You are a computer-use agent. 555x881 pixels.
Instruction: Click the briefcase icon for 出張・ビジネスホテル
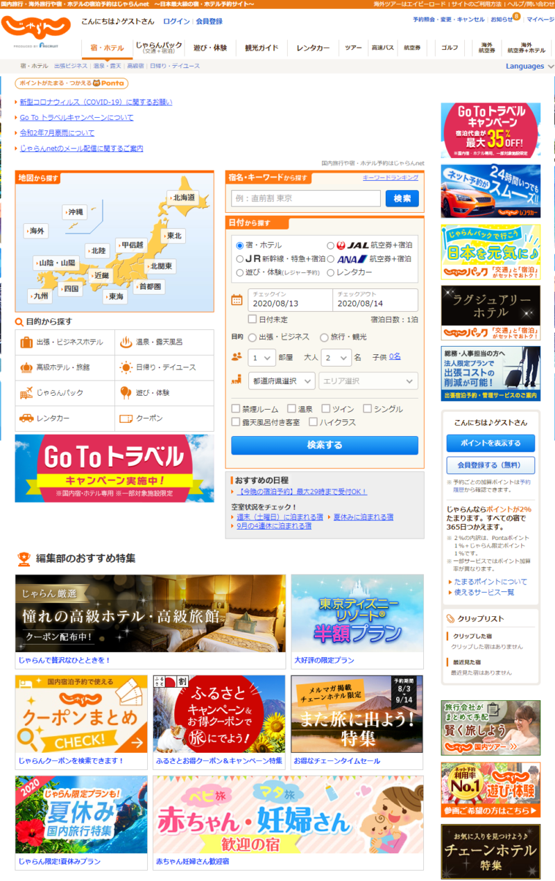click(x=27, y=342)
